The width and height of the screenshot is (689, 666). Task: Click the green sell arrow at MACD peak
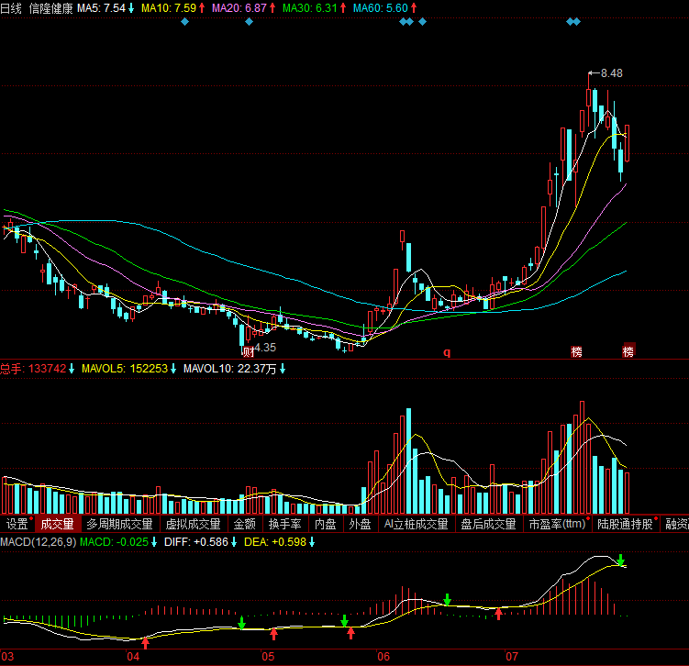click(621, 560)
